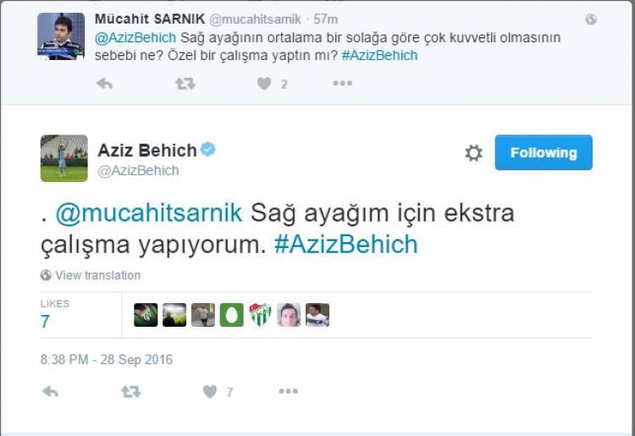Image resolution: width=635 pixels, height=436 pixels.
Task: Open more options on Mücahit's tweet
Action: pyautogui.click(x=342, y=84)
